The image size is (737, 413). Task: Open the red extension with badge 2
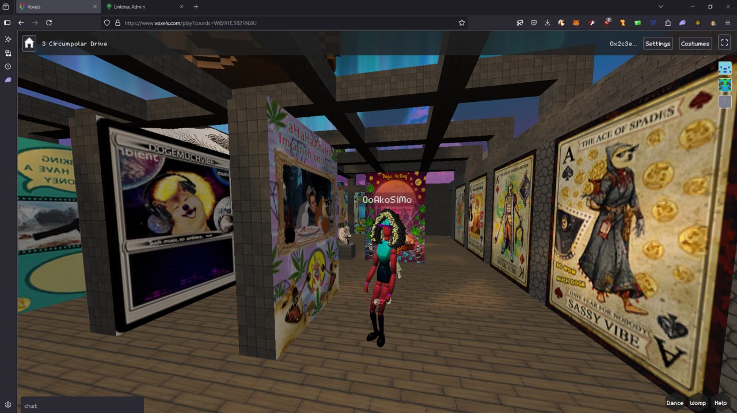(x=607, y=22)
